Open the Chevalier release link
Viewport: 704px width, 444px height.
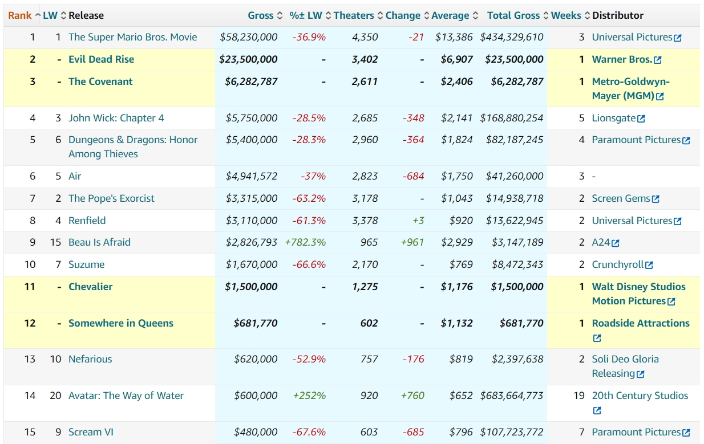91,287
